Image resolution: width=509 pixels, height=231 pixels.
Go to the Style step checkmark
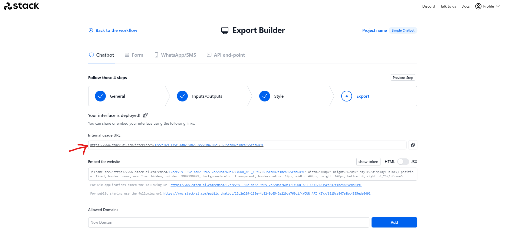point(265,96)
